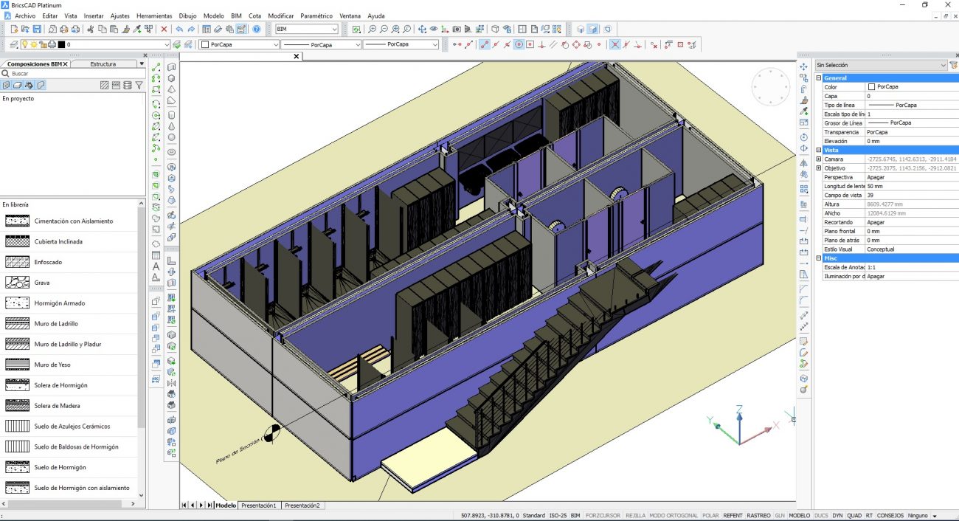Viewport: 959px width, 521px height.
Task: Click the blue Help question mark icon
Action: click(x=256, y=30)
